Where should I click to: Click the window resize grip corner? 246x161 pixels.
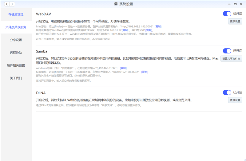[x=244, y=159]
